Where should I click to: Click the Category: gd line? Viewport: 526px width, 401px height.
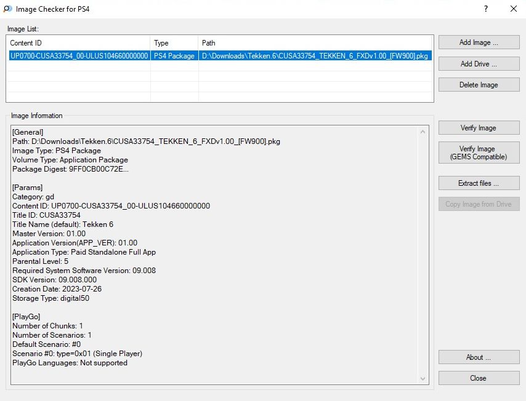click(33, 197)
